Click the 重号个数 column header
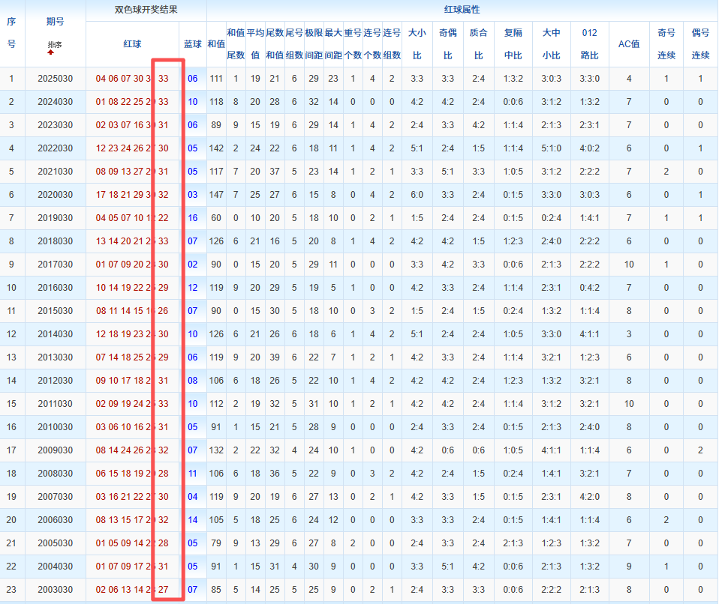The height and width of the screenshot is (604, 719). (x=353, y=44)
